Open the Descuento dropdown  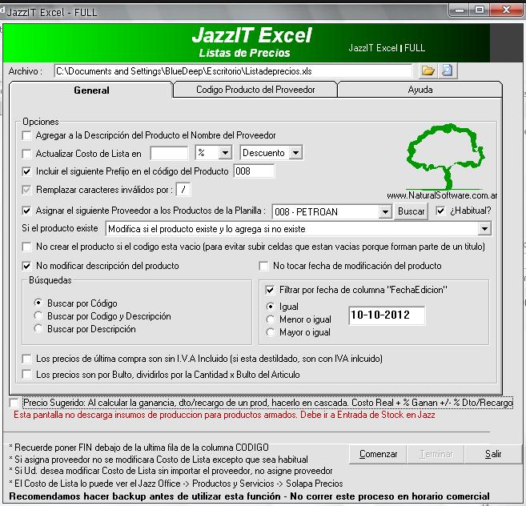295,153
